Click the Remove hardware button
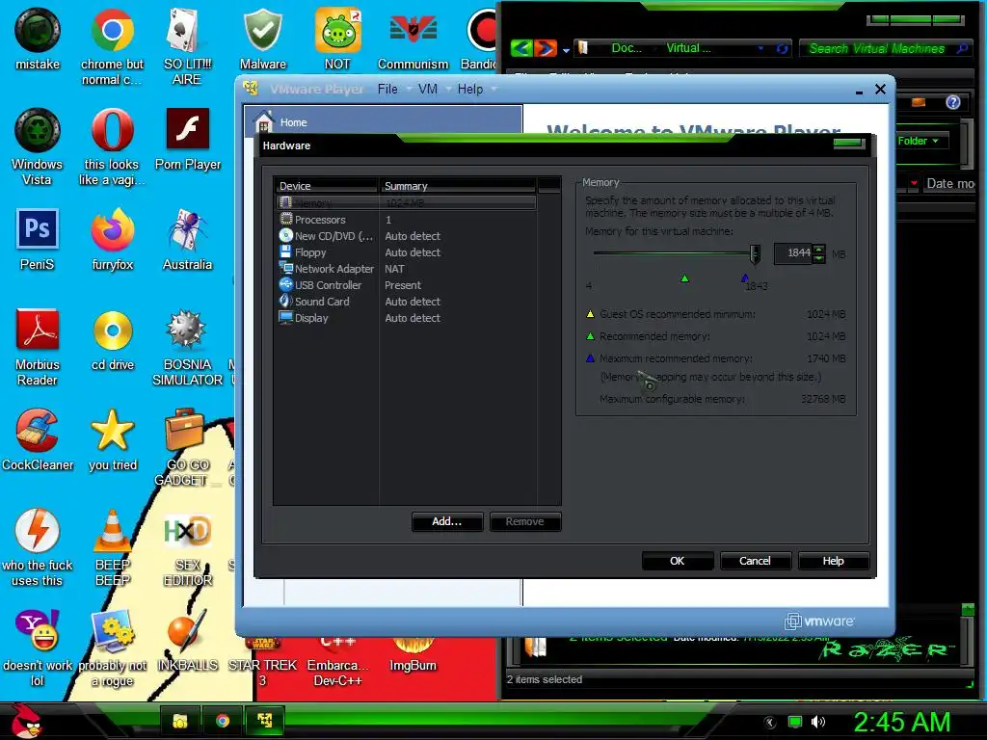The width and height of the screenshot is (987, 740). pos(525,521)
